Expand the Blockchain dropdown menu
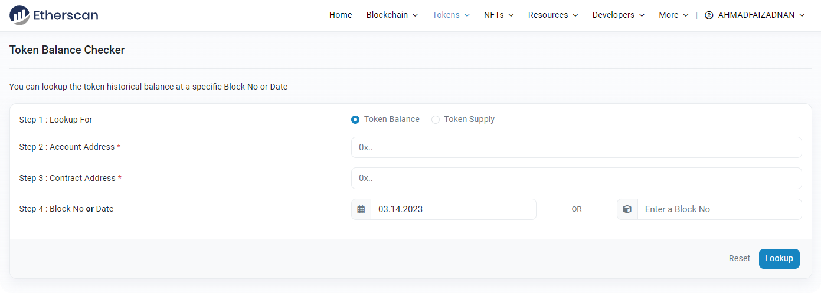The image size is (821, 293). point(392,15)
